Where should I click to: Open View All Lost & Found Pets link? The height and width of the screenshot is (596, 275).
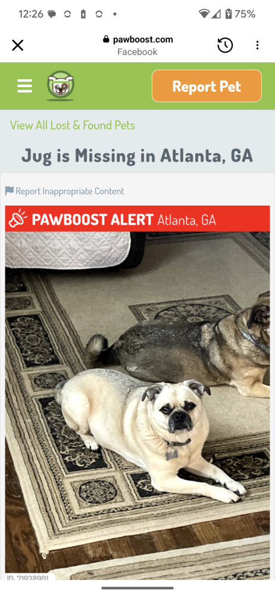click(x=73, y=125)
